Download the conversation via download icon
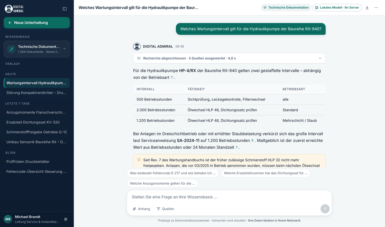 point(367,8)
